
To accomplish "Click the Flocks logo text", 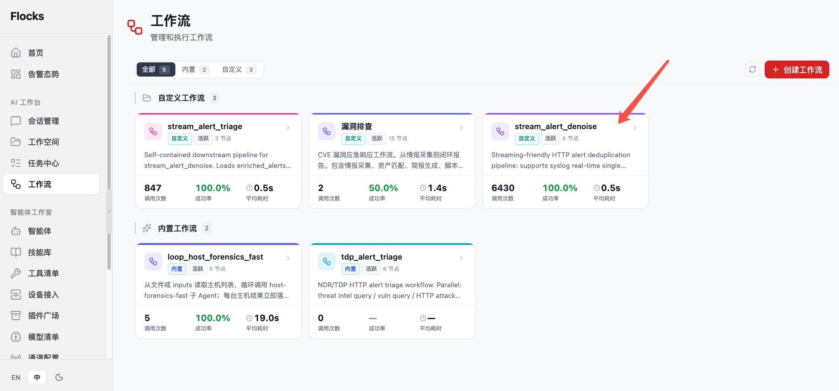I will tap(27, 16).
